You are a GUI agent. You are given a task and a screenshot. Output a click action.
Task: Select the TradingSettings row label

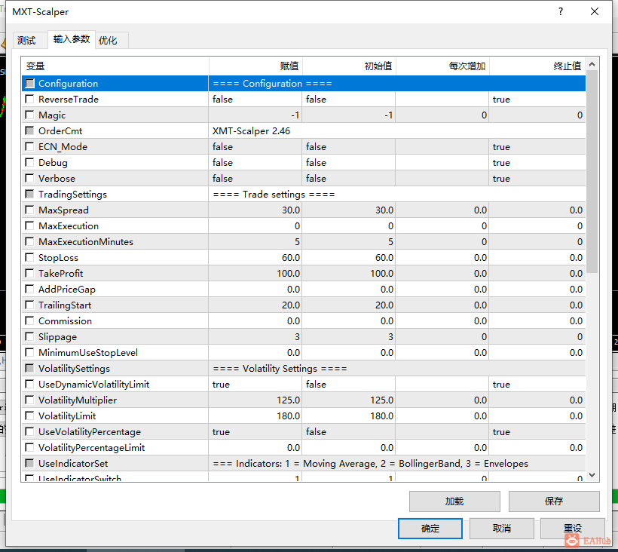[72, 195]
